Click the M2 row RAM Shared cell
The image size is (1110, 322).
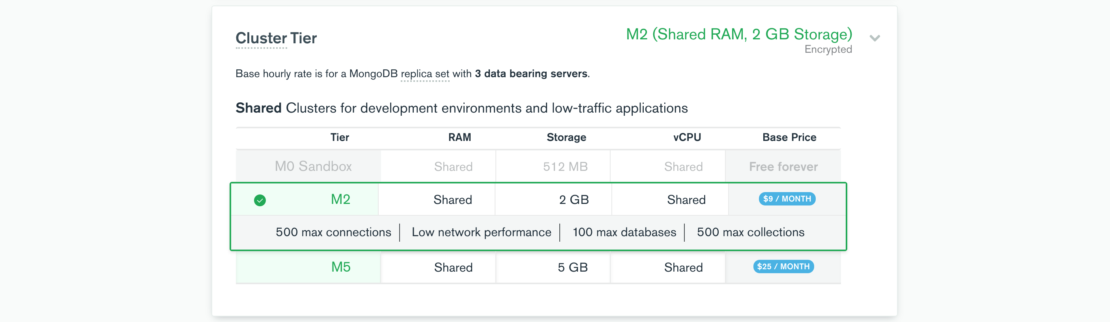pyautogui.click(x=437, y=200)
